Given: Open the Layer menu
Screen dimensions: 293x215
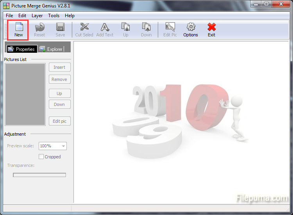Looking at the screenshot, I should (x=37, y=16).
